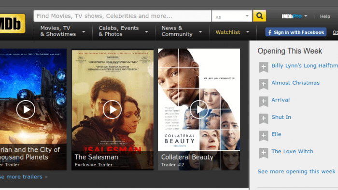Expand the IMDbPro dropdown arrow
The image size is (338, 190).
click(x=306, y=16)
